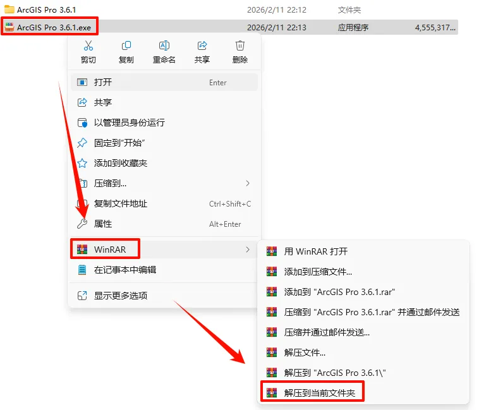
Task: Choose Edit in Notepad (在记事本中编辑)
Action: 164,270
